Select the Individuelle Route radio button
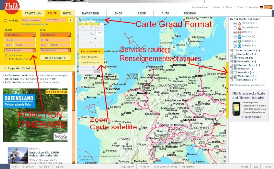274x169 pixels. coord(6,59)
